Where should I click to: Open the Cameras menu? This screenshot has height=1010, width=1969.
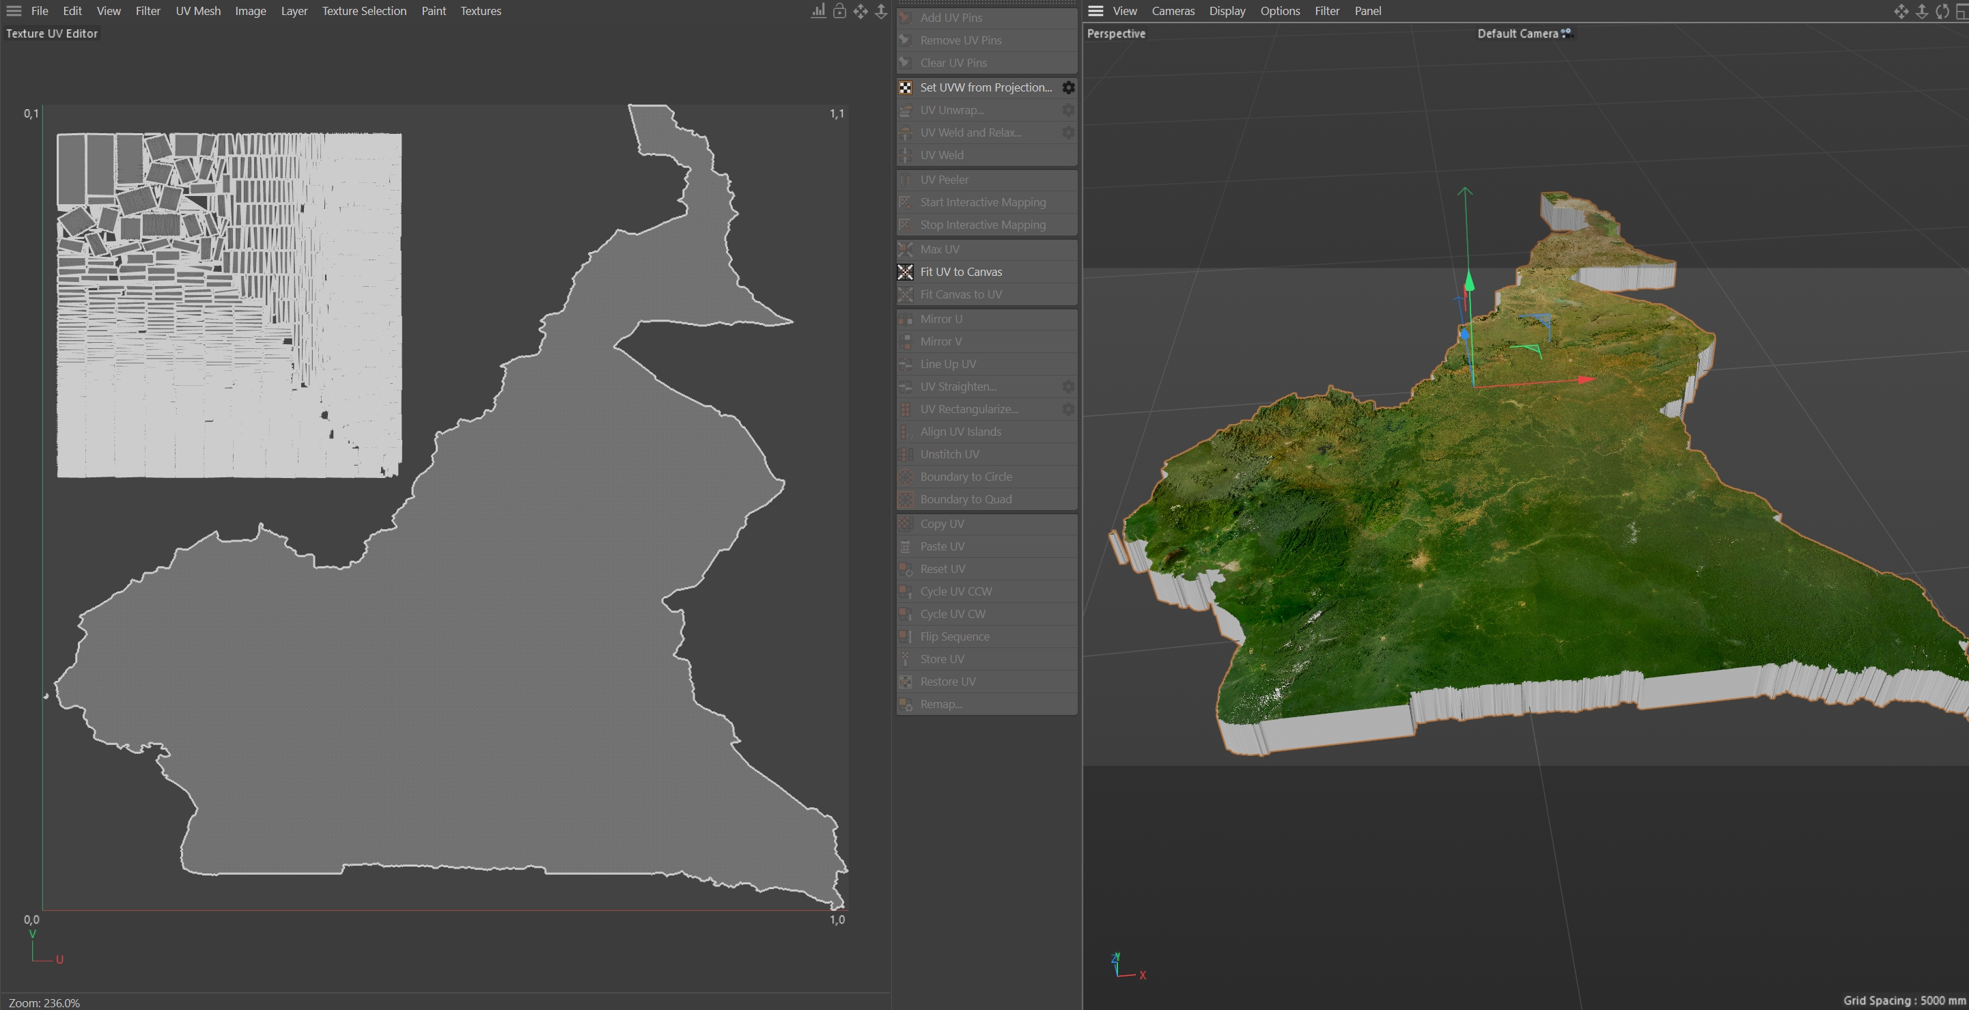pos(1173,11)
